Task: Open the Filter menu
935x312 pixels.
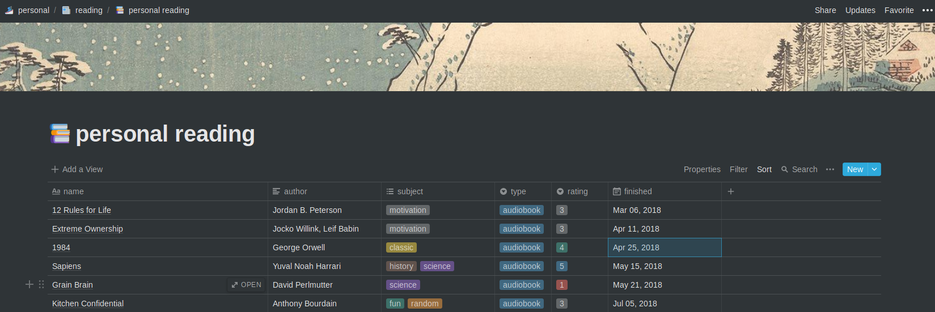Action: tap(739, 169)
